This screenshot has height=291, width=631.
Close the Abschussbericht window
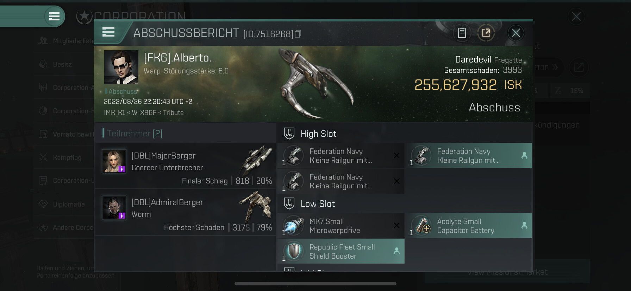[516, 33]
